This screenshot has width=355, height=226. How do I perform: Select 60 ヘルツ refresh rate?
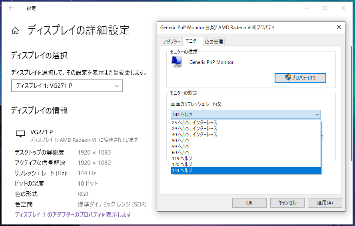coord(246,153)
